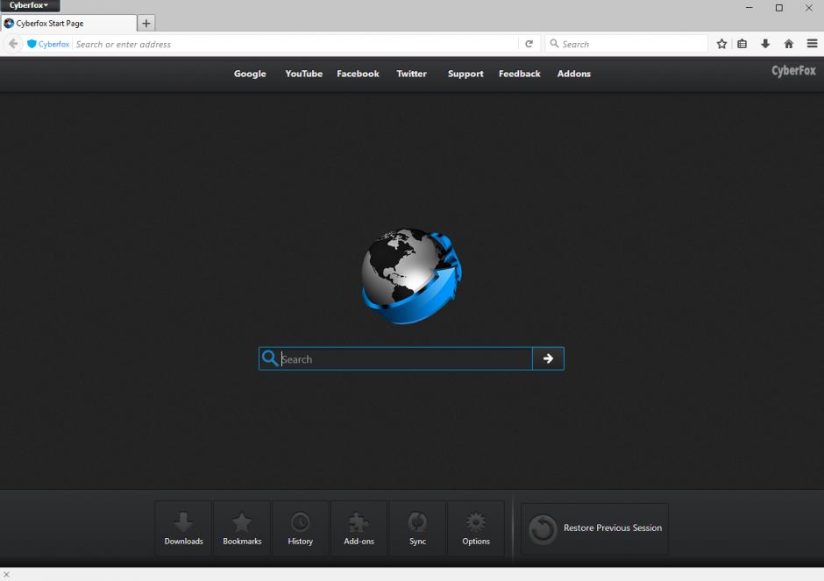Open the YouTube link

[x=304, y=74]
